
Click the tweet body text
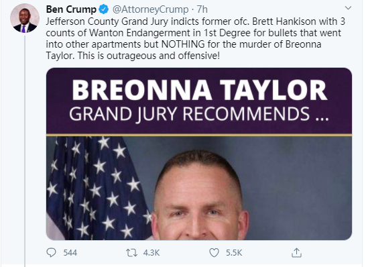(196, 38)
